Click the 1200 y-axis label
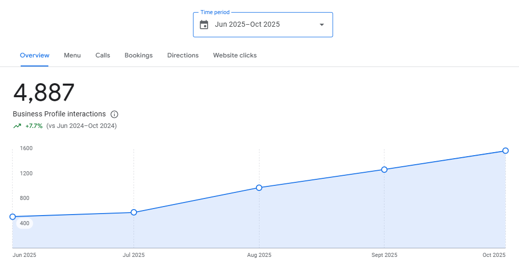Viewport: 519px width, 271px height. click(x=26, y=173)
